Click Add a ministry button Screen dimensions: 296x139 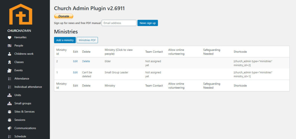coord(65,40)
